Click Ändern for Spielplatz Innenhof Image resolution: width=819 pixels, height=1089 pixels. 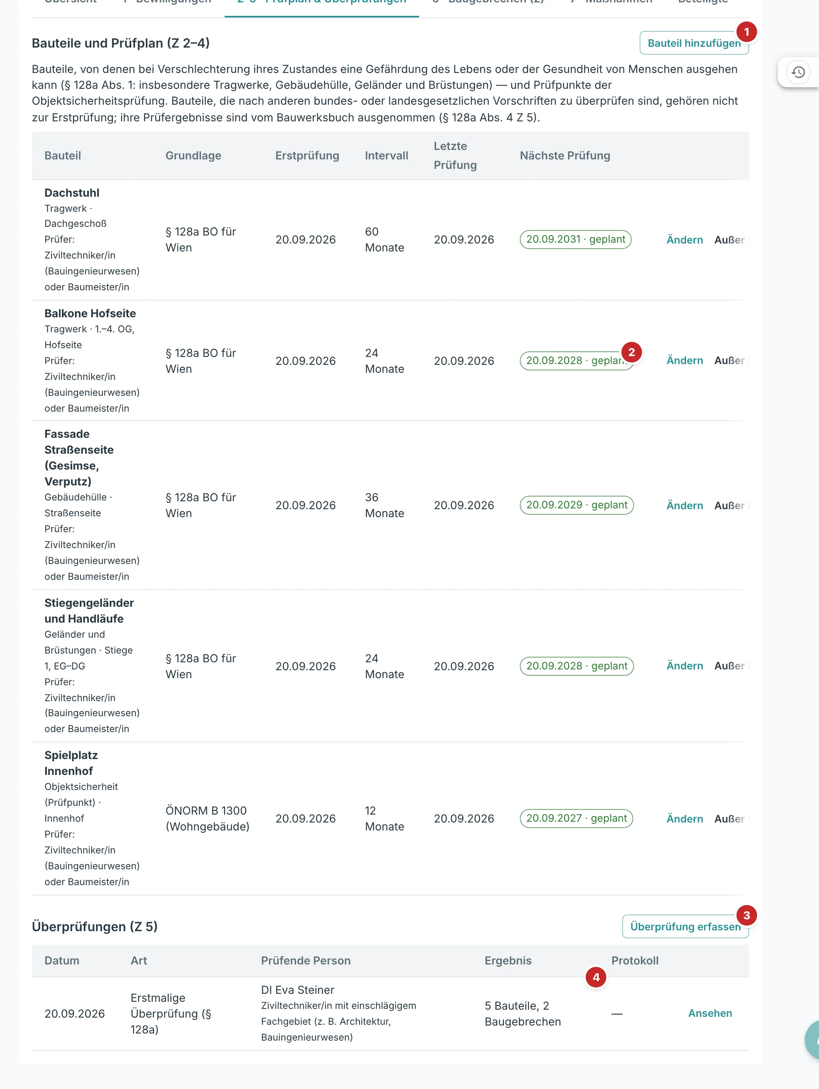tap(684, 819)
